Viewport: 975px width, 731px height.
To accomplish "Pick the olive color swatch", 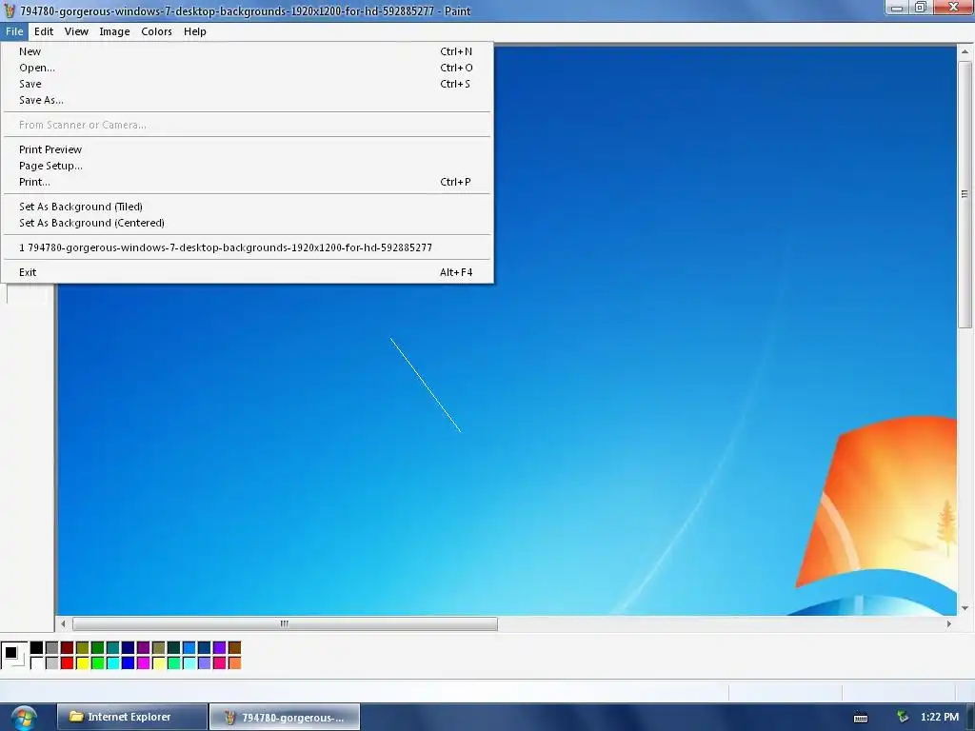I will coord(83,647).
